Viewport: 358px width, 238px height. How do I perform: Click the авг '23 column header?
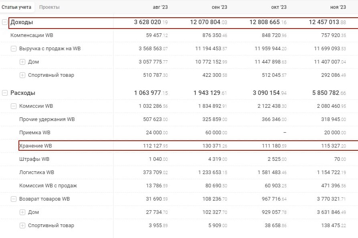click(x=160, y=7)
